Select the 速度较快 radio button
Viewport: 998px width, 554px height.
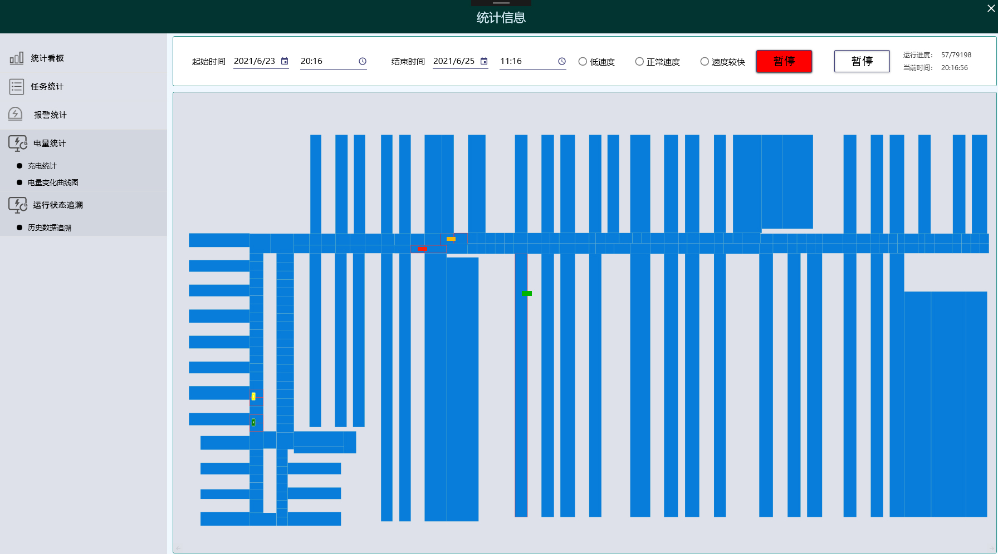705,62
